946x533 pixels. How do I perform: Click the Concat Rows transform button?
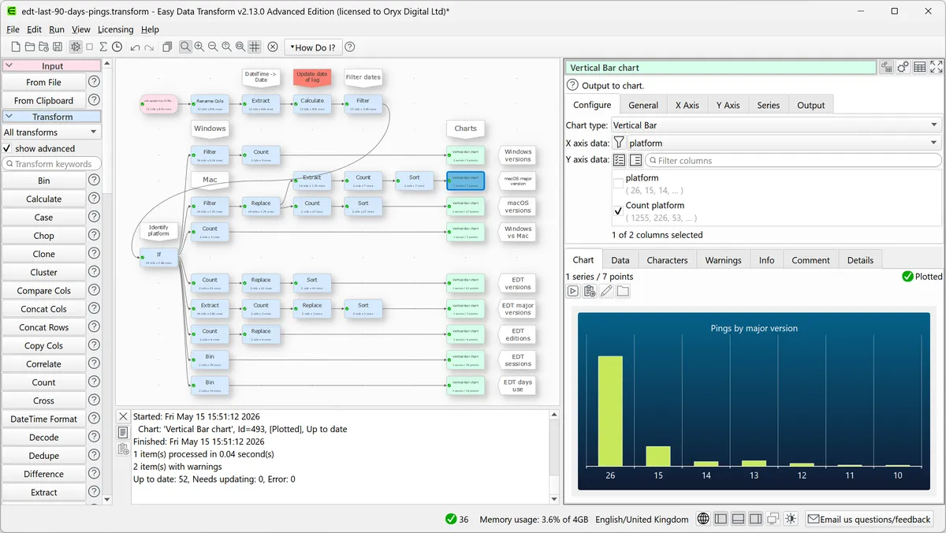pyautogui.click(x=43, y=327)
